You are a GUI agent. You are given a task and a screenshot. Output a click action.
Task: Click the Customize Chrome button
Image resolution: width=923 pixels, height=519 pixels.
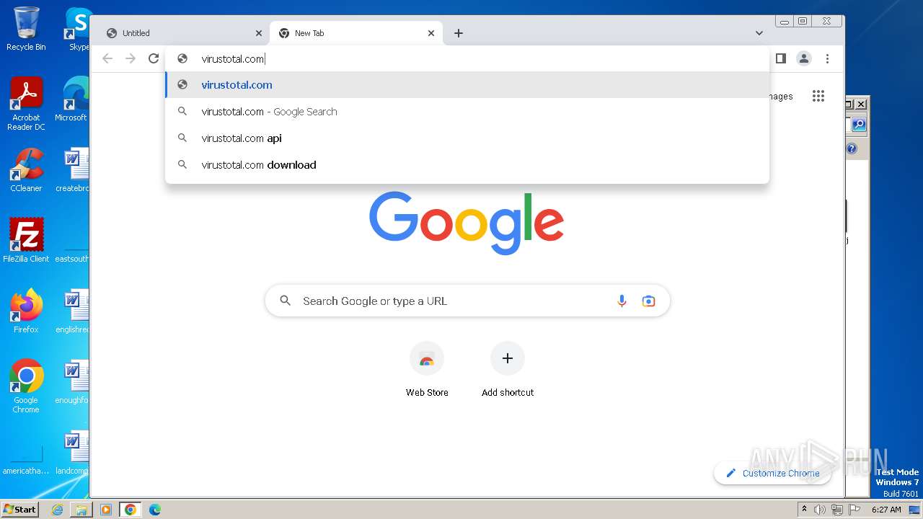[x=772, y=473]
